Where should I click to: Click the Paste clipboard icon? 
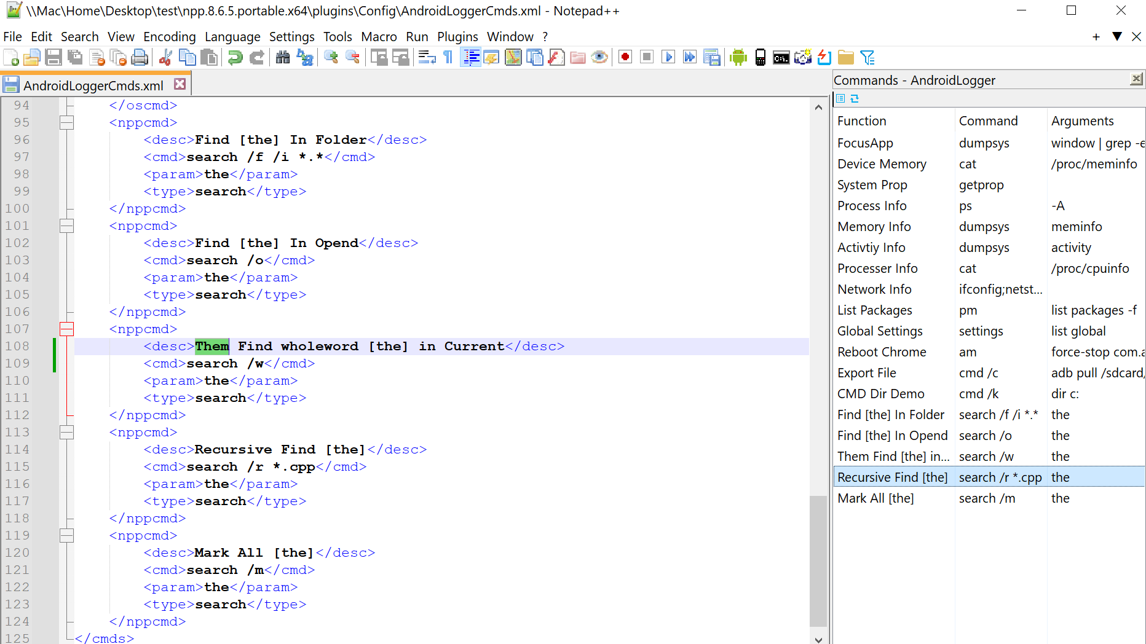209,58
